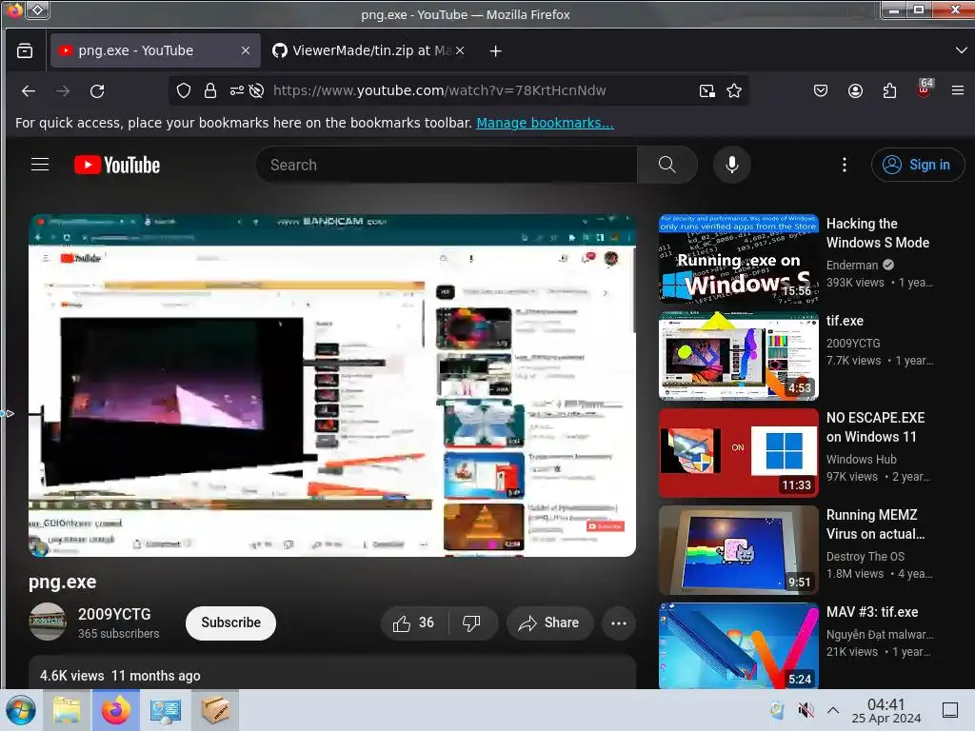Click Destroy The OS channel name

[865, 556]
